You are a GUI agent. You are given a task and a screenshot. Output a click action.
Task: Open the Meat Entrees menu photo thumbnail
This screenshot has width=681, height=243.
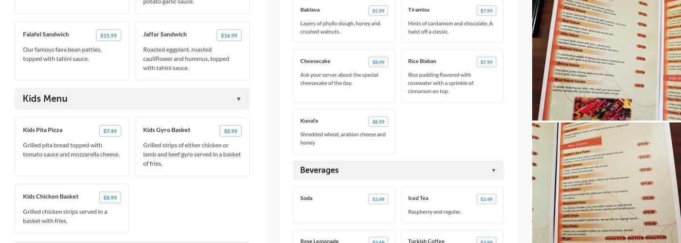click(606, 183)
